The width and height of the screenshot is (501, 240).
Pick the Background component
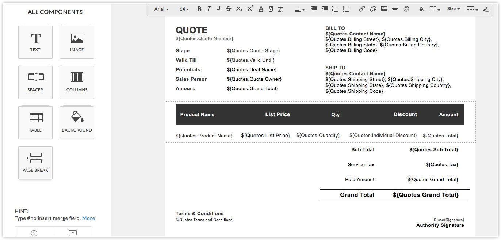(x=77, y=123)
